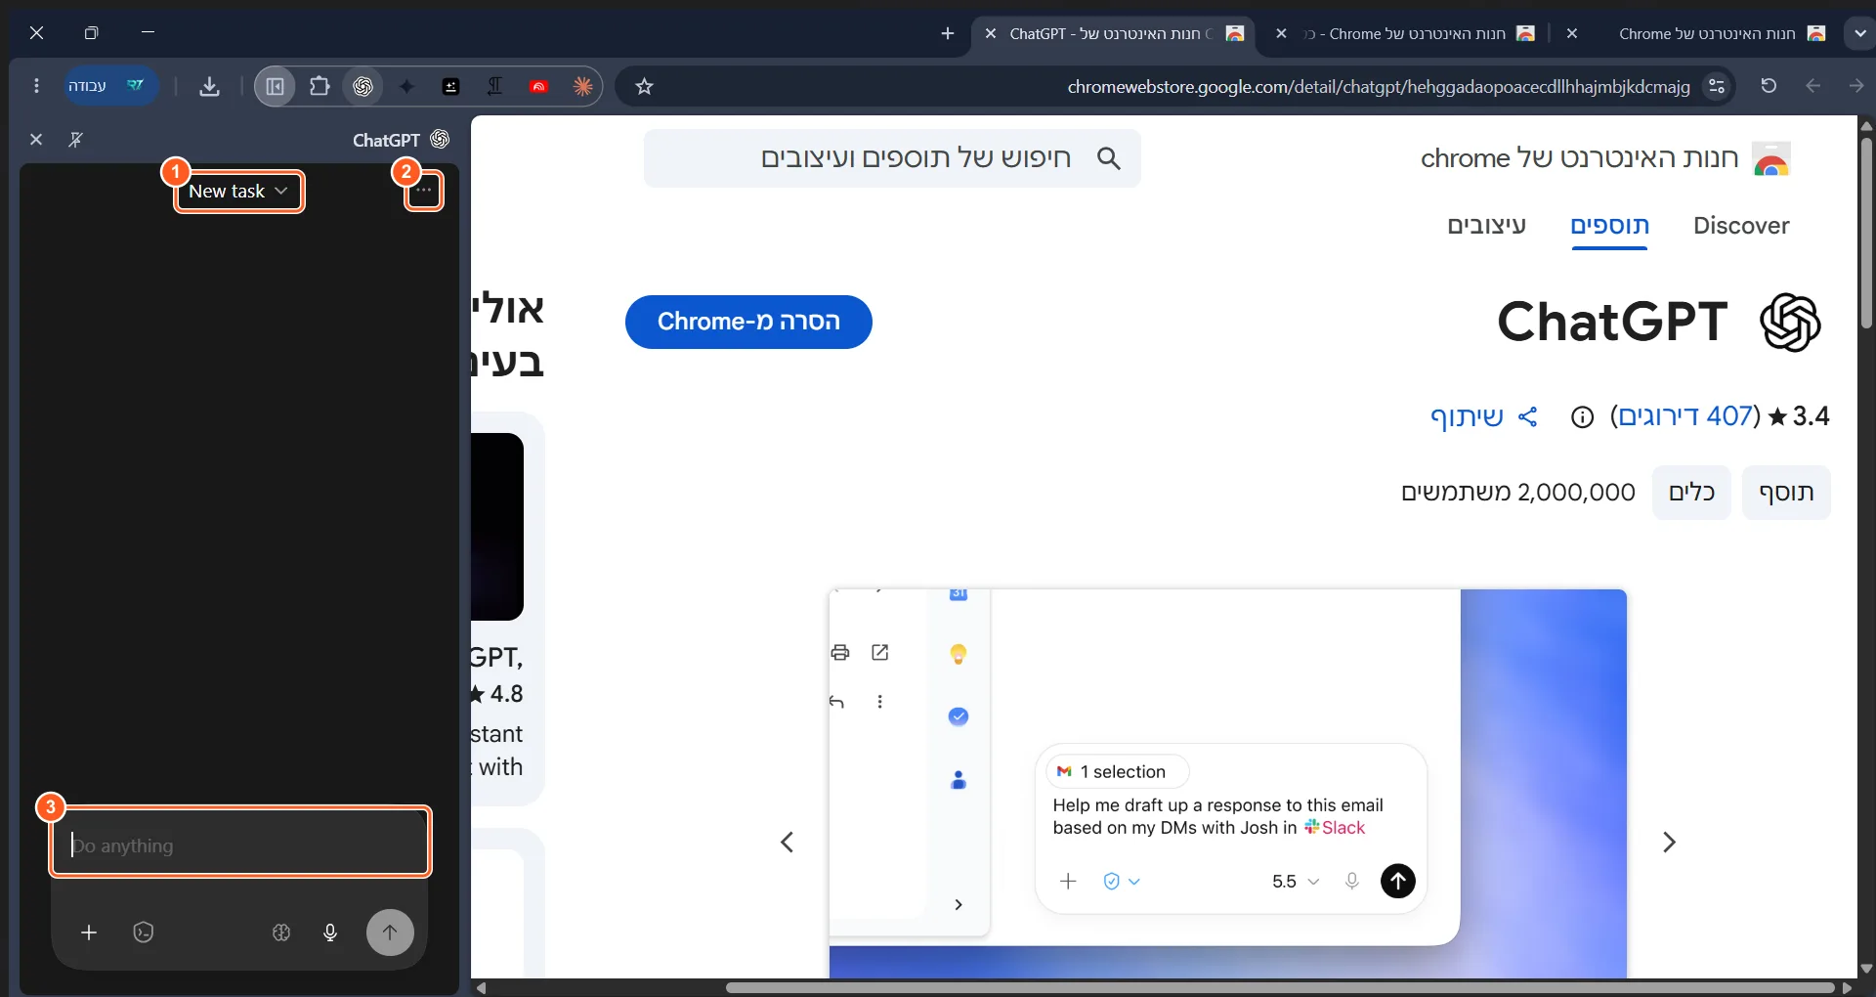Bookmark this page with the star icon
The image size is (1876, 997).
click(x=644, y=87)
